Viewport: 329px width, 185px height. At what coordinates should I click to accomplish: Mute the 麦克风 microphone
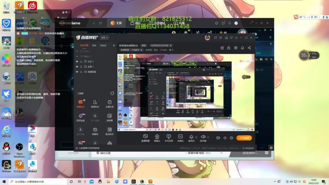(191, 138)
